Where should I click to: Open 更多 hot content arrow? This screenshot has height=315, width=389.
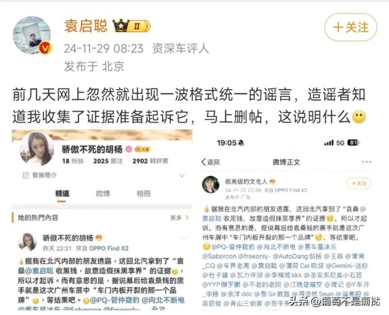point(180,218)
